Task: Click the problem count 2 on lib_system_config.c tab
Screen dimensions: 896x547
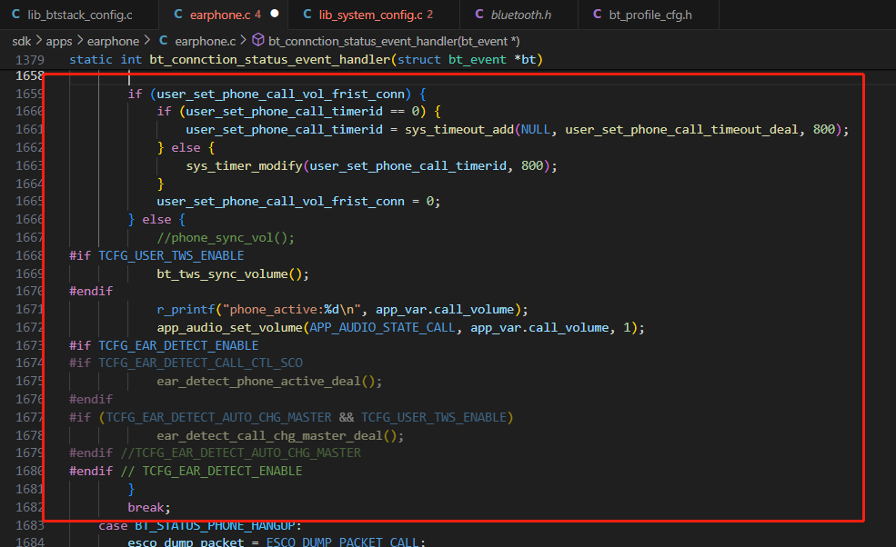Action: coord(430,15)
